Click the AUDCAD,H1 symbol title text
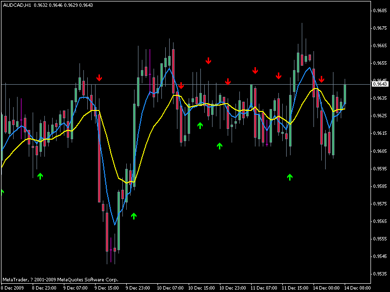390x292 pixels. point(17,5)
